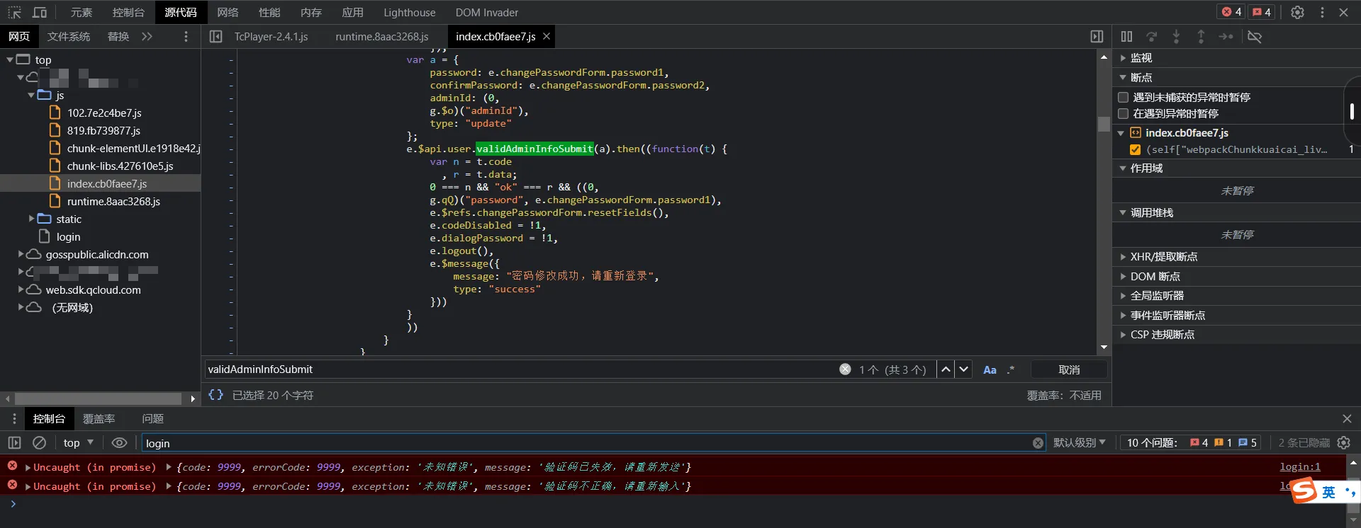Uncheck the webpackChunk breakpoint checkbox
The width and height of the screenshot is (1361, 528).
(1135, 149)
